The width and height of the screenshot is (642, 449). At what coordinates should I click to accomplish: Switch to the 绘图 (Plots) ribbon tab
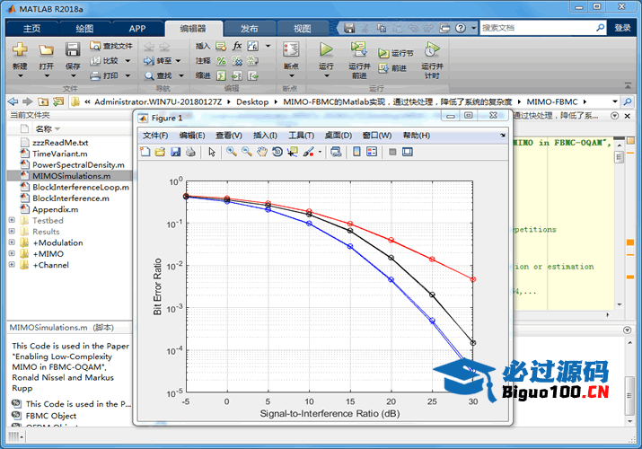click(84, 28)
